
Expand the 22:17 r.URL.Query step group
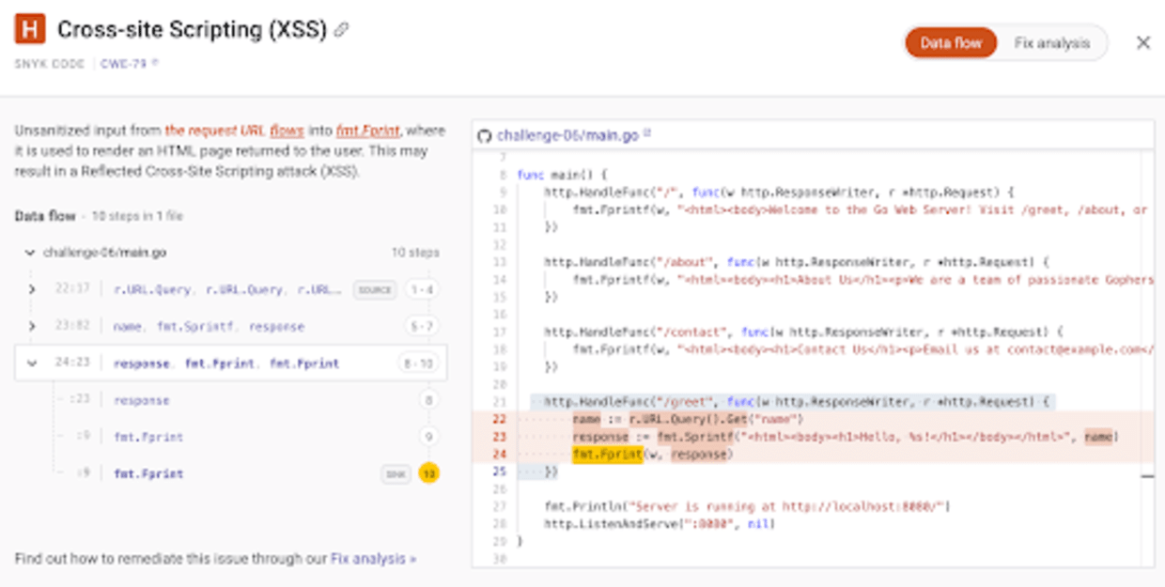pos(32,289)
